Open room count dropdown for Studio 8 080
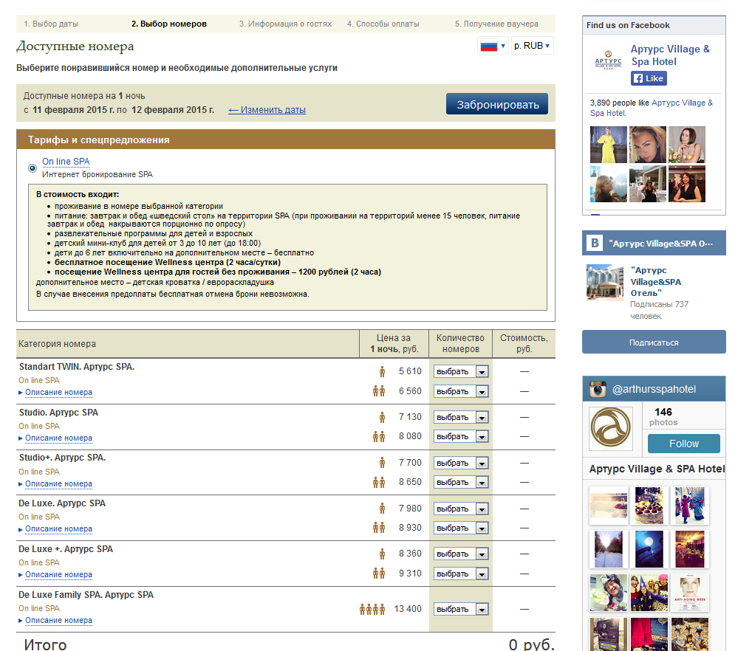 [461, 436]
